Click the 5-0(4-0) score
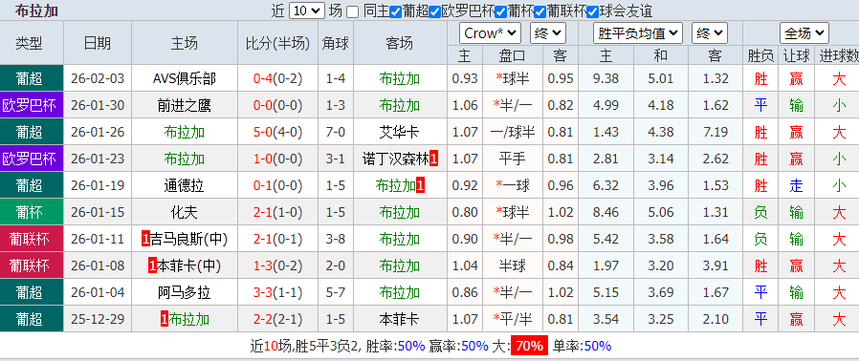Image resolution: width=859 pixels, height=361 pixels. pyautogui.click(x=277, y=132)
